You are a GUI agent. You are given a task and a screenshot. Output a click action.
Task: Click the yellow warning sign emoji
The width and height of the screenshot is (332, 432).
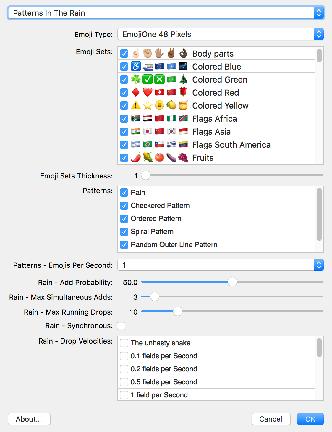click(x=136, y=106)
